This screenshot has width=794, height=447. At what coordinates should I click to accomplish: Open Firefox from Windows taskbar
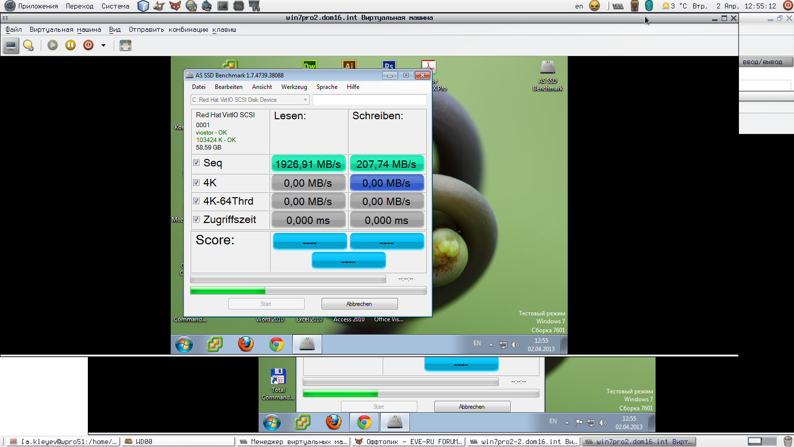pos(246,344)
